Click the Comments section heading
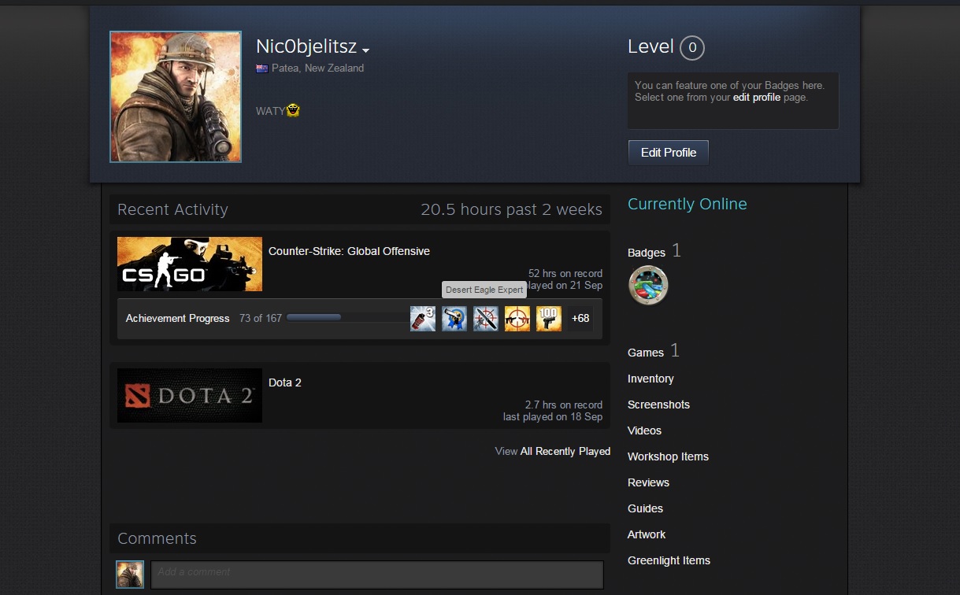The image size is (960, 595). click(157, 539)
